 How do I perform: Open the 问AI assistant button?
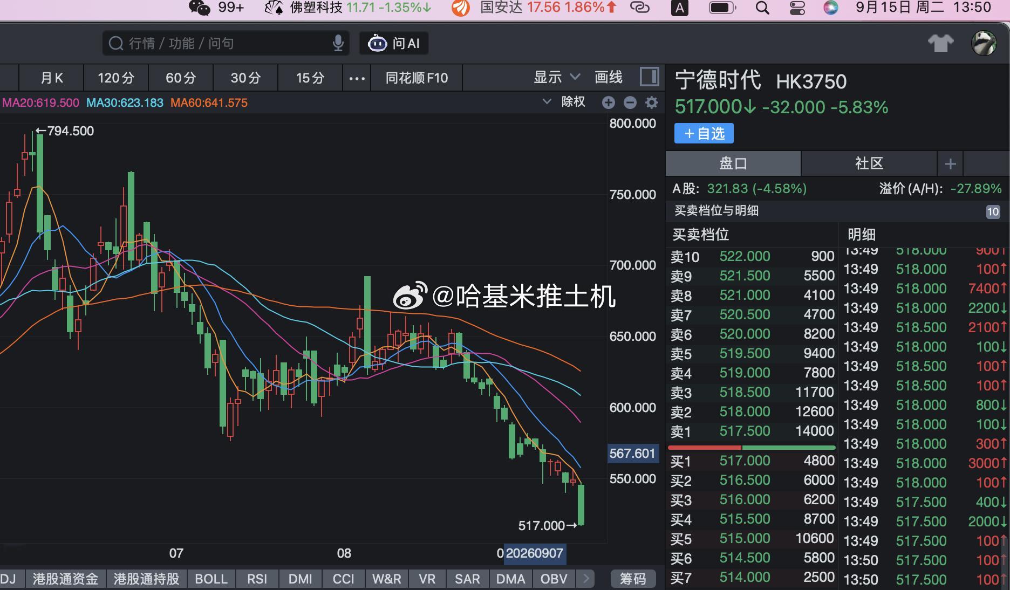coord(394,43)
